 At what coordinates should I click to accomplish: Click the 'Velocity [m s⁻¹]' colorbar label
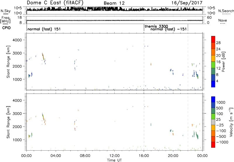click(x=231, y=122)
